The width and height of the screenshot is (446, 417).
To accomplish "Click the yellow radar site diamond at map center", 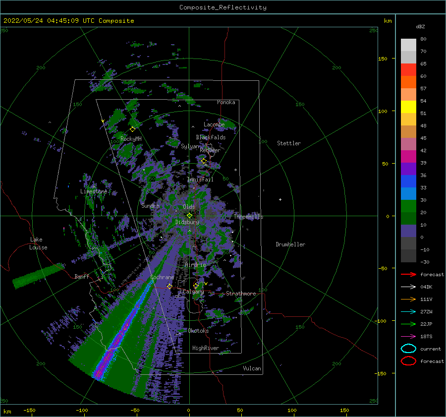I will coord(189,216).
